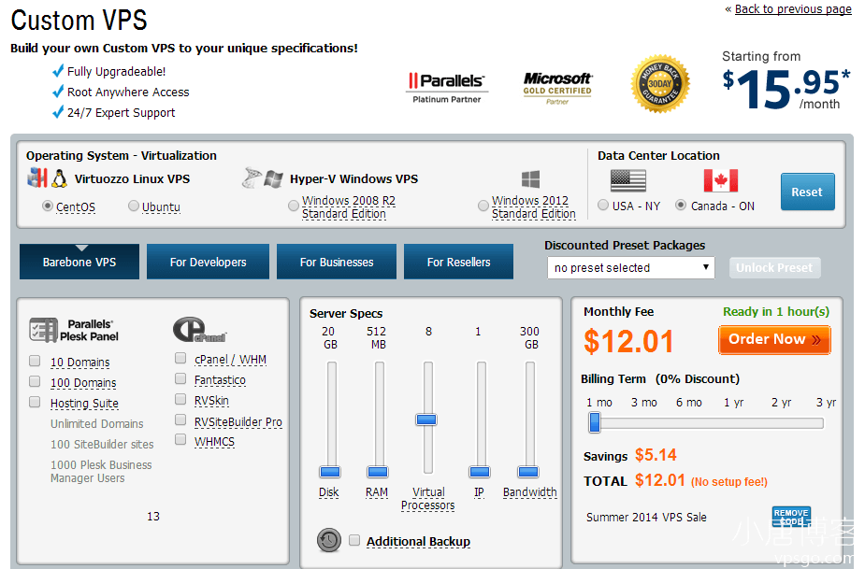Click the Canada flag icon

tap(720, 180)
